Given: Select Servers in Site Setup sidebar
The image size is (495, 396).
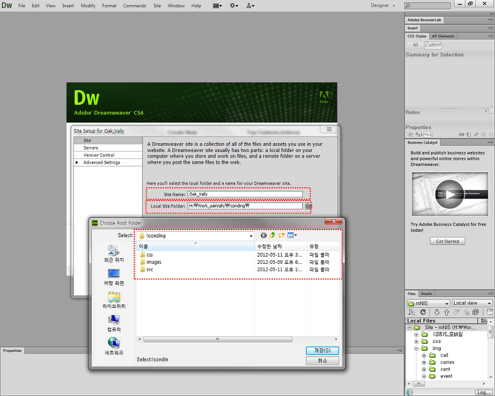Looking at the screenshot, I should (108, 148).
